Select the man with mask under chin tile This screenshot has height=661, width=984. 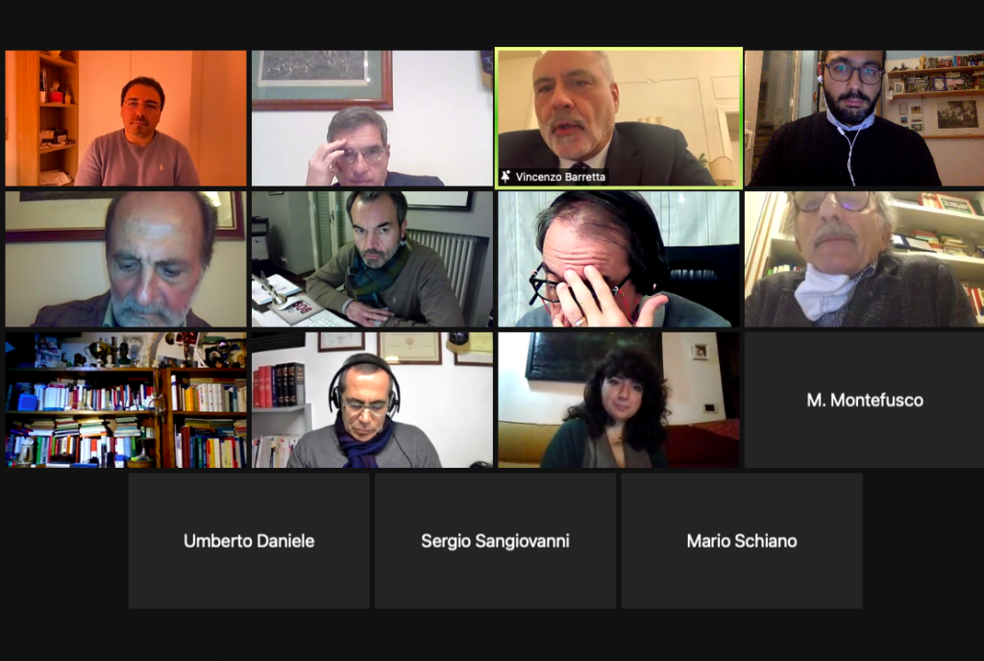point(864,259)
